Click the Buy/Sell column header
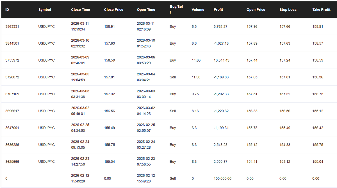 pyautogui.click(x=176, y=10)
